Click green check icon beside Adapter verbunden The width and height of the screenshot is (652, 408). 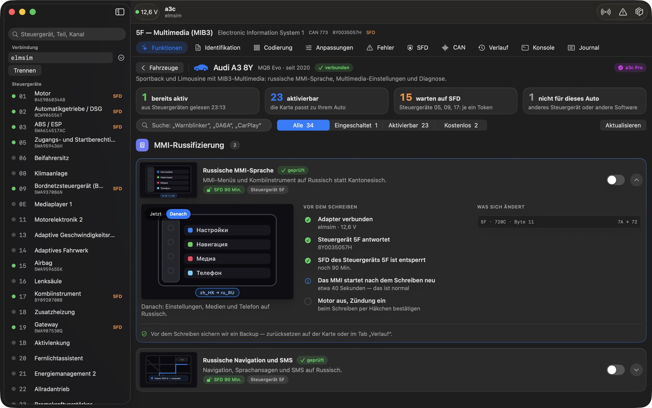point(308,220)
